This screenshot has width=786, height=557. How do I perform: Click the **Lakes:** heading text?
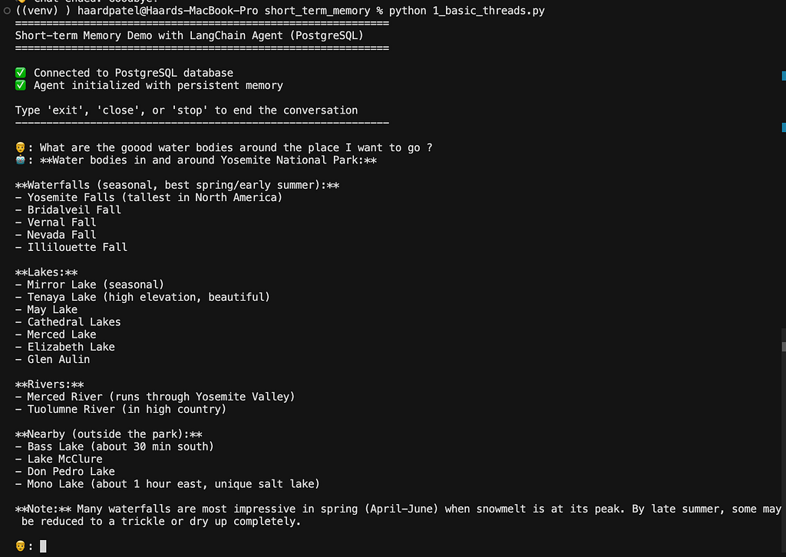pos(46,272)
